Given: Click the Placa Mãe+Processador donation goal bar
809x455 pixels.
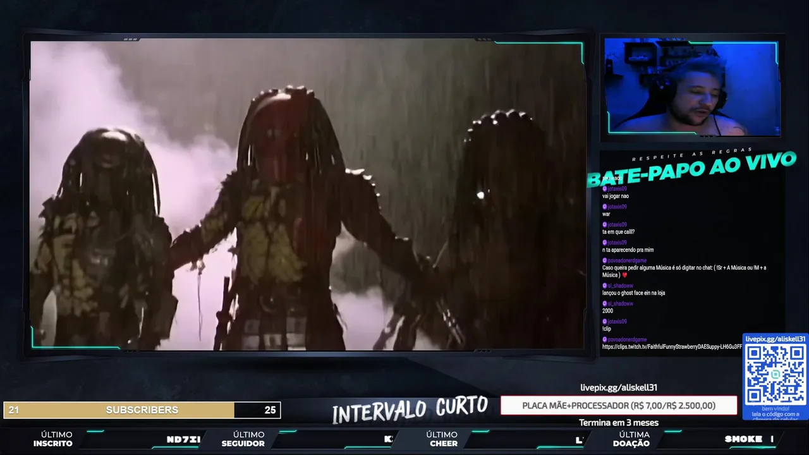Looking at the screenshot, I should [619, 406].
